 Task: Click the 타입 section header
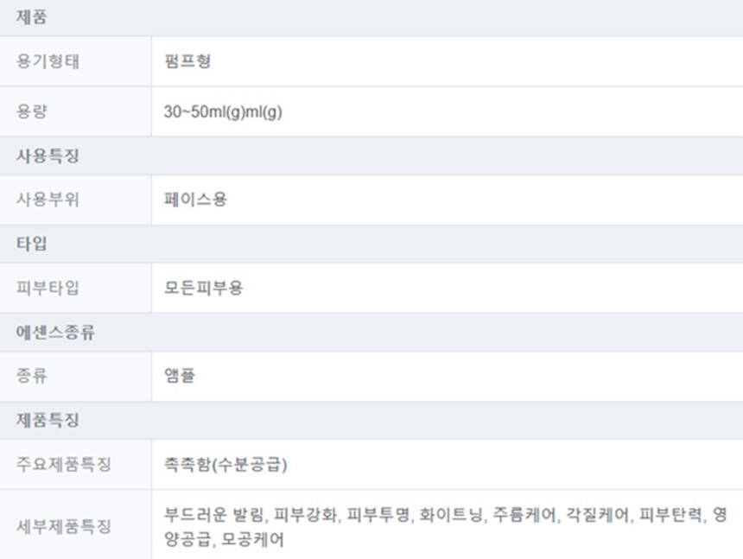click(x=33, y=244)
